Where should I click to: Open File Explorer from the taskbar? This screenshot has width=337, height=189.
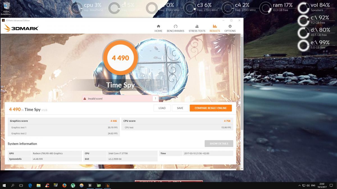(x=38, y=185)
